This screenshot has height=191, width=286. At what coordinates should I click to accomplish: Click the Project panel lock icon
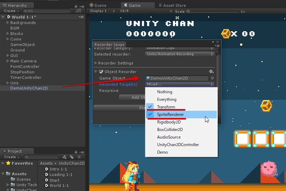(x=76, y=152)
